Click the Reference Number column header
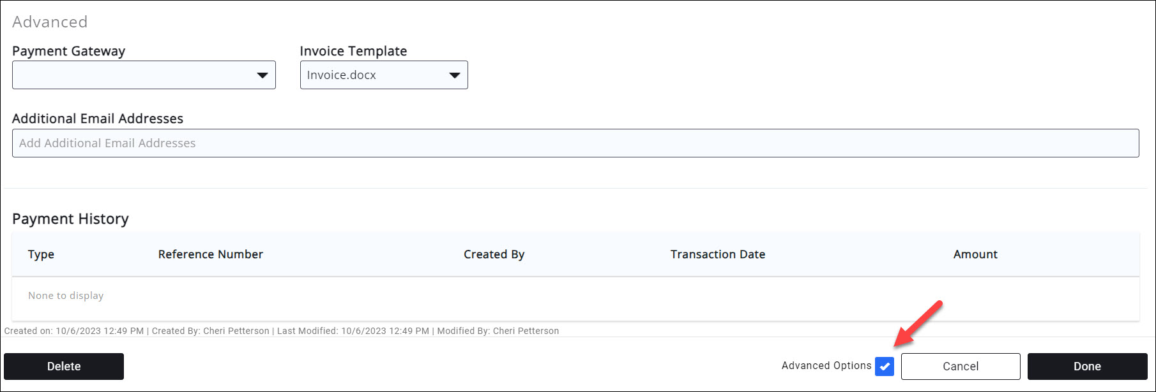The width and height of the screenshot is (1156, 392). tap(210, 254)
